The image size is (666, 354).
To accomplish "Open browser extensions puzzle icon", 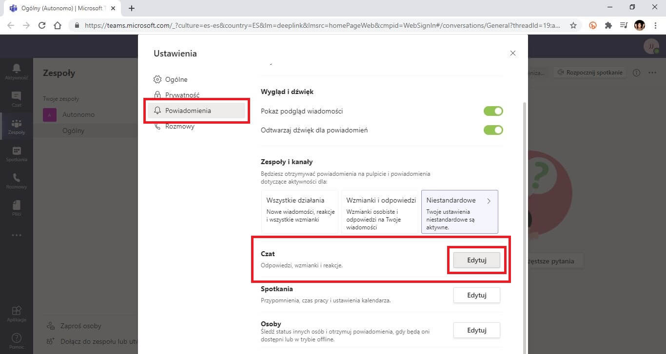I will (x=608, y=25).
